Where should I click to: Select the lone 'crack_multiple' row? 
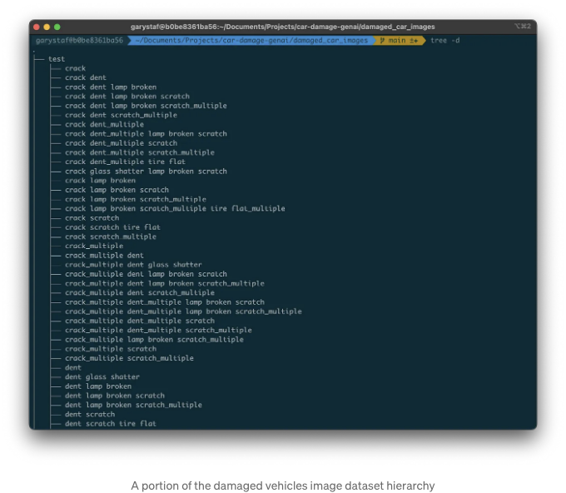[x=94, y=246]
